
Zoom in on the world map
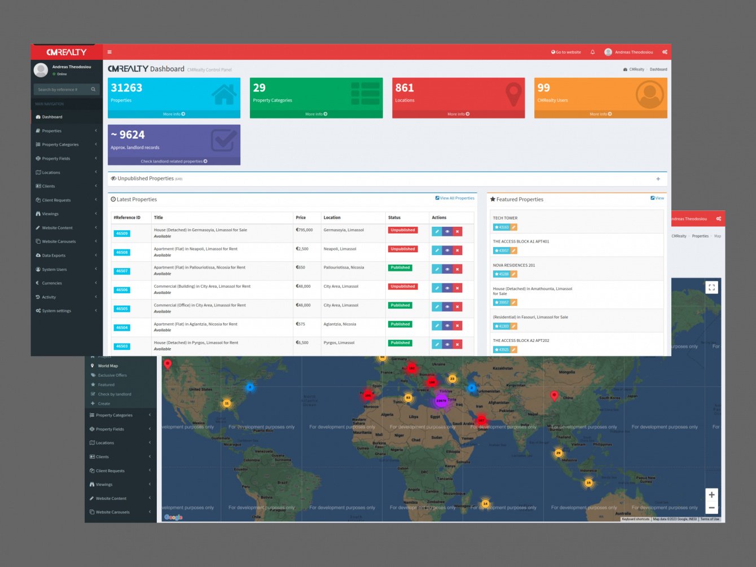[711, 495]
